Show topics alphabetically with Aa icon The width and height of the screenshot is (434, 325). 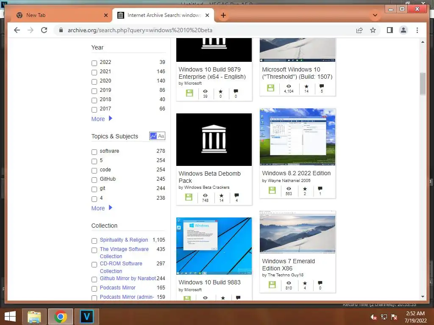(x=161, y=136)
